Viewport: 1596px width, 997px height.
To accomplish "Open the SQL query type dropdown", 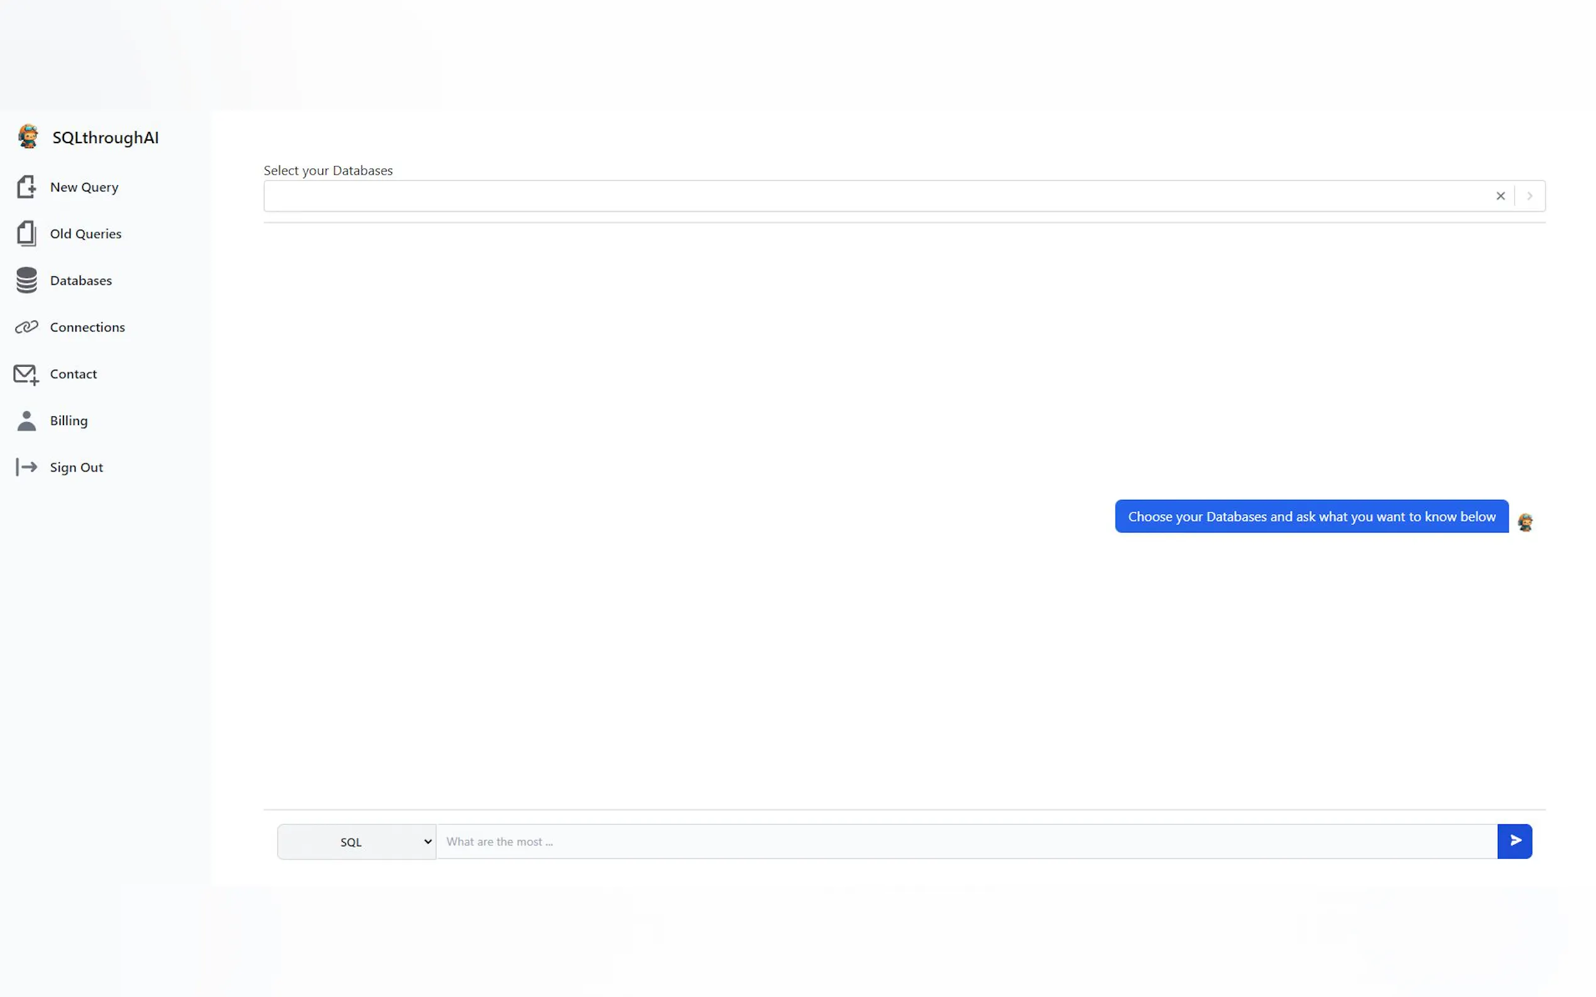I will tap(356, 841).
